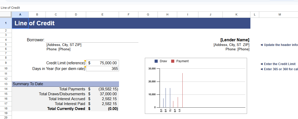Select row 20 header
Screen dimensions: 298x119
coord(6,117)
